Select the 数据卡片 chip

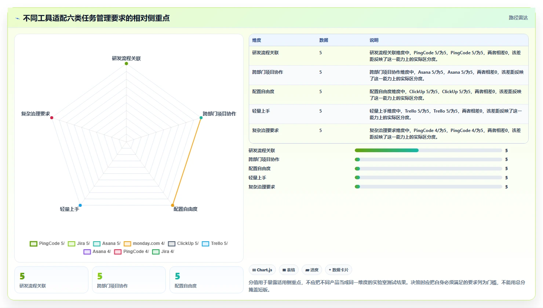click(x=339, y=270)
